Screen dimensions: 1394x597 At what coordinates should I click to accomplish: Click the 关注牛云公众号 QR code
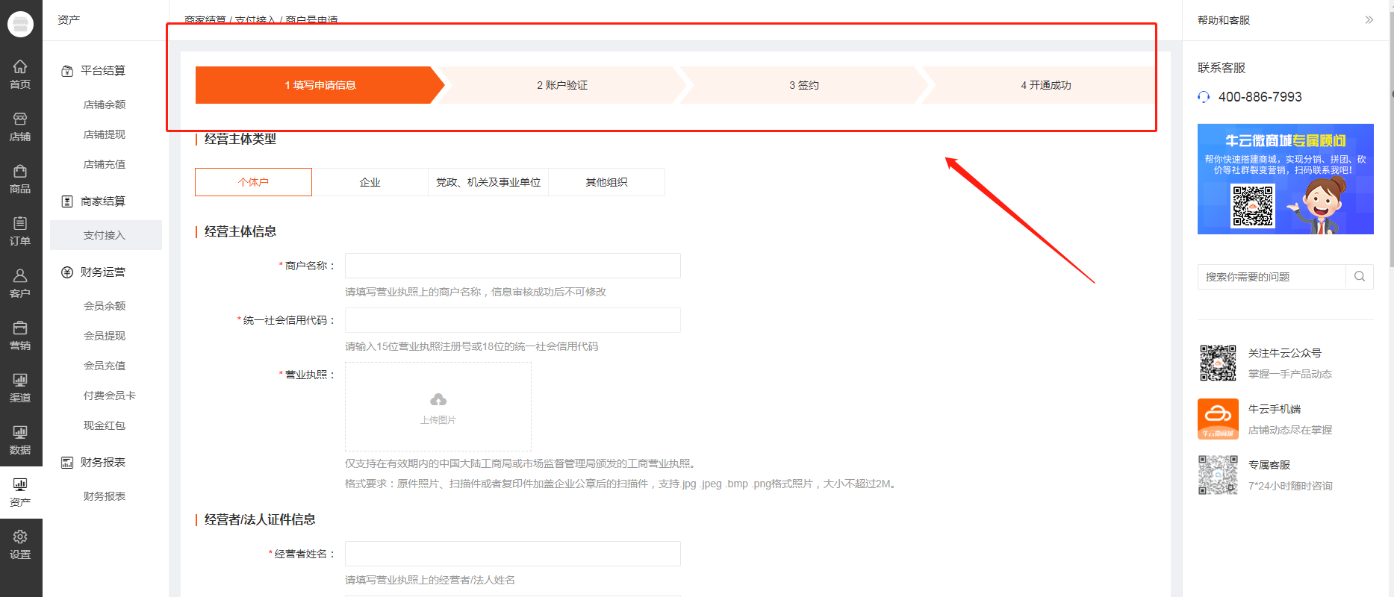[1218, 363]
